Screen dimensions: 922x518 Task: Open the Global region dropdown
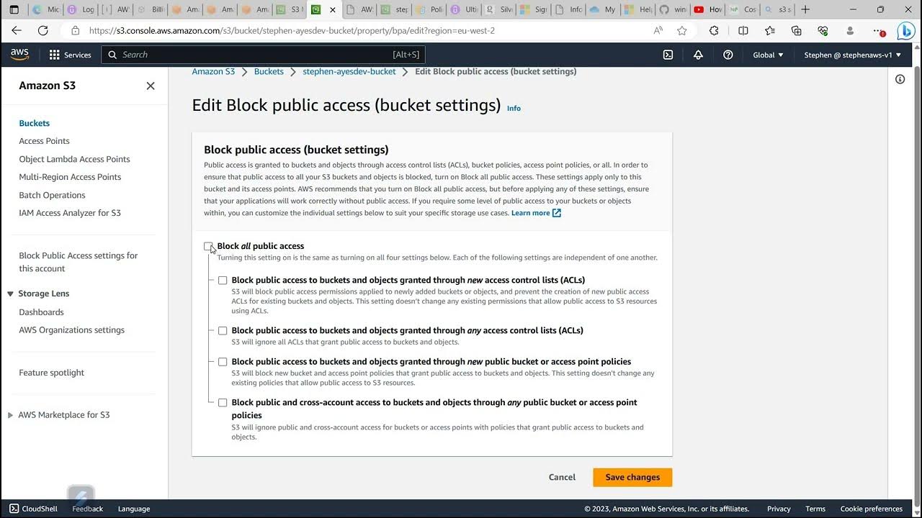(768, 55)
